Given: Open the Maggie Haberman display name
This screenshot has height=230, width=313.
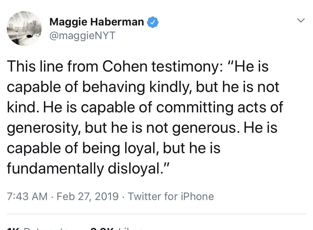Looking at the screenshot, I should [97, 22].
